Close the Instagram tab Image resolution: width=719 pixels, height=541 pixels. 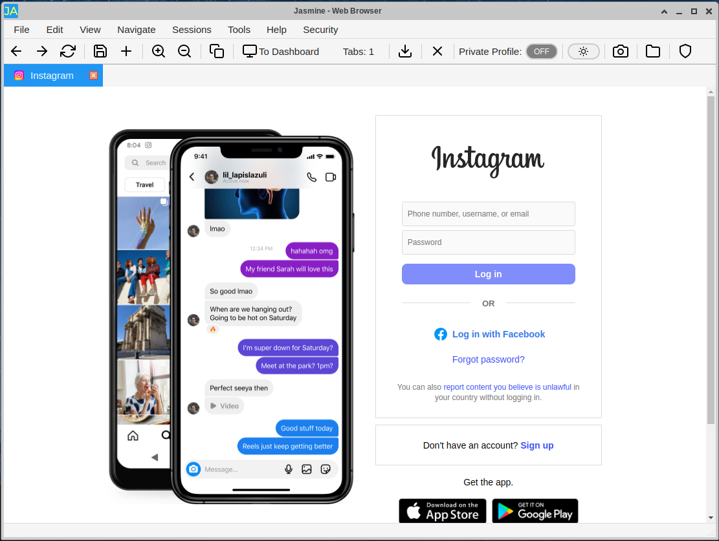pos(94,75)
